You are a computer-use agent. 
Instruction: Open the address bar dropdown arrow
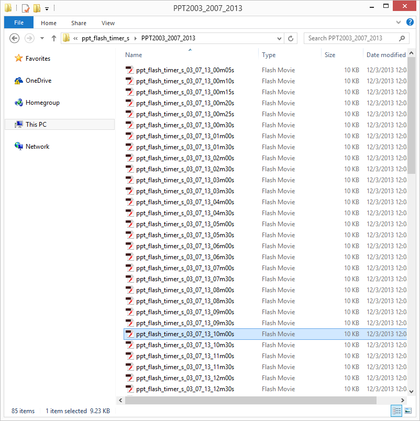click(x=279, y=38)
